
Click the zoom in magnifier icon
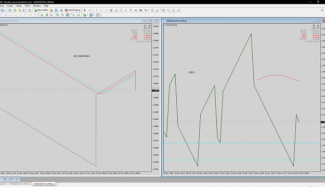coord(57,15)
